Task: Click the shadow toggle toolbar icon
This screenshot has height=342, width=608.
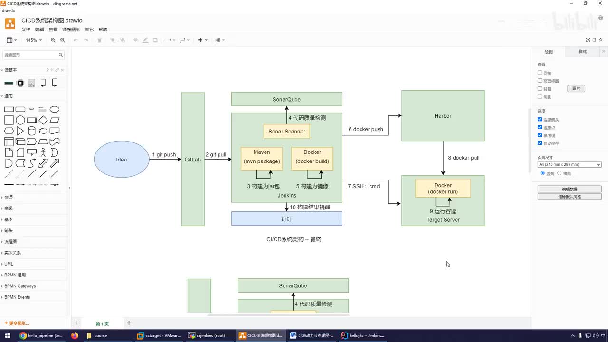Action: (155, 40)
